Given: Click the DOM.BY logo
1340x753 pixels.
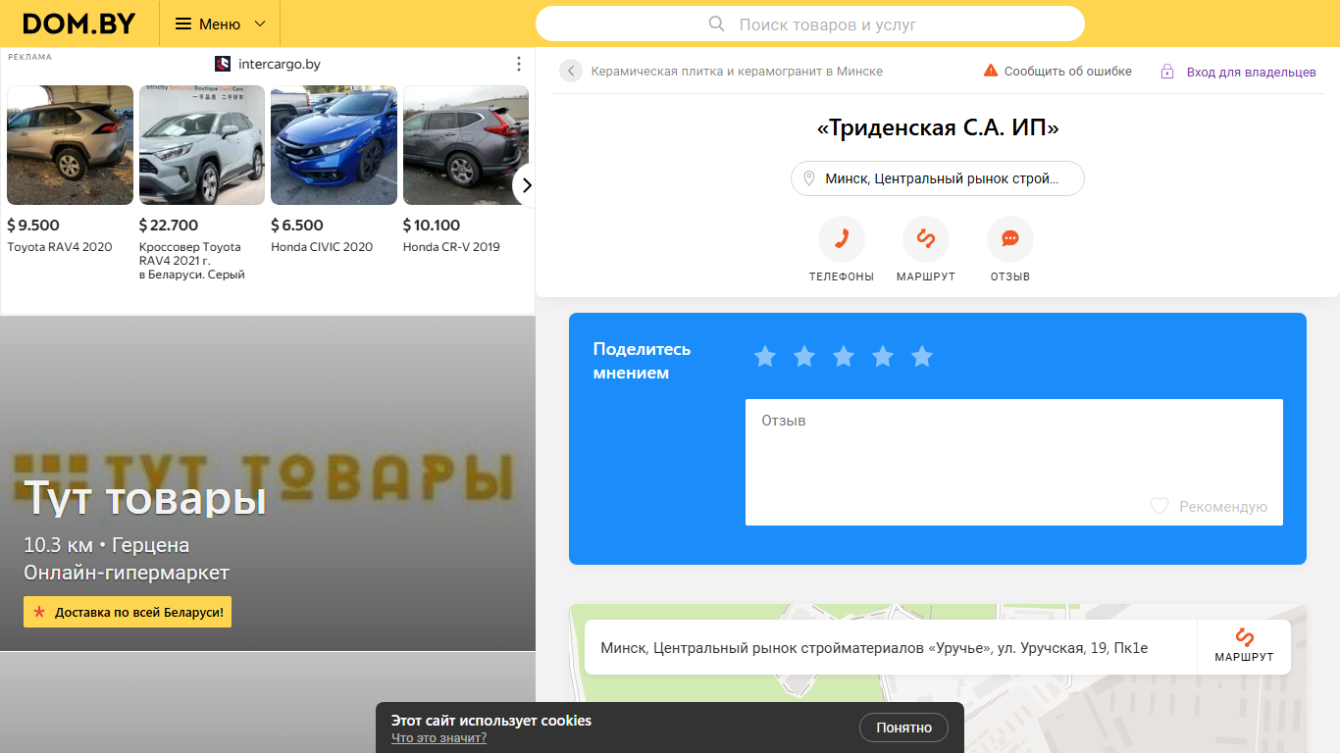Looking at the screenshot, I should click(x=79, y=24).
